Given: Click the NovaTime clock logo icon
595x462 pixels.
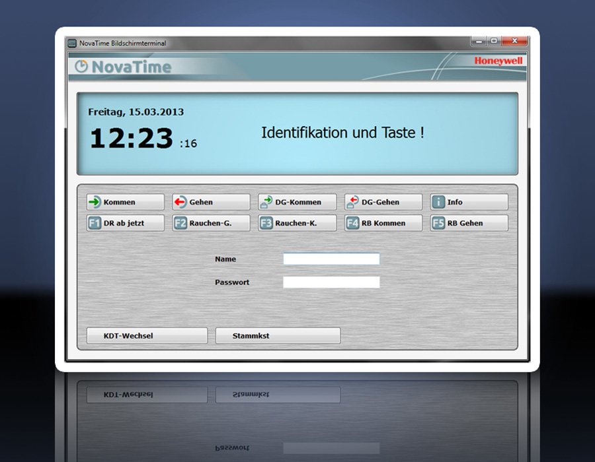Looking at the screenshot, I should pos(81,66).
